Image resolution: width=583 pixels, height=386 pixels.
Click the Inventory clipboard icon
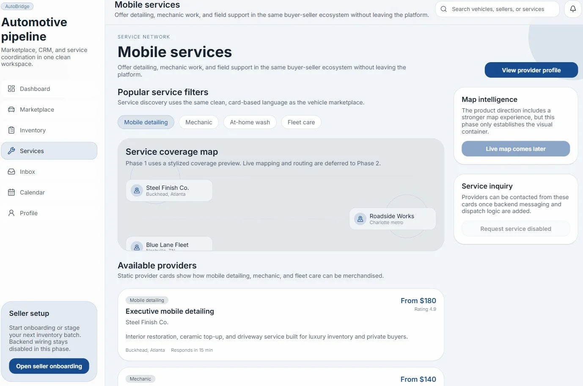[x=11, y=130]
